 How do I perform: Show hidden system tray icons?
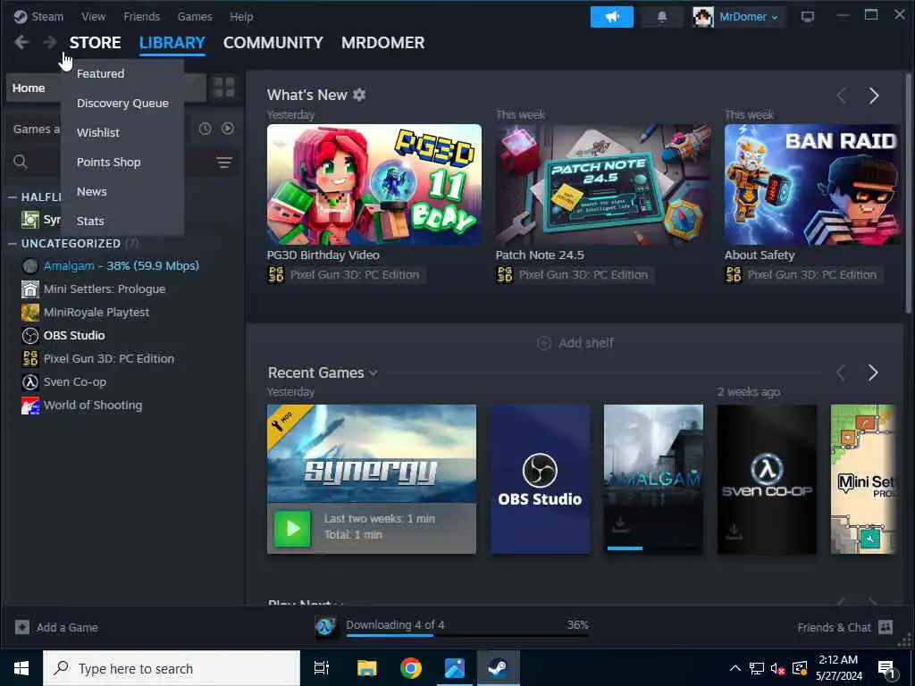tap(735, 668)
